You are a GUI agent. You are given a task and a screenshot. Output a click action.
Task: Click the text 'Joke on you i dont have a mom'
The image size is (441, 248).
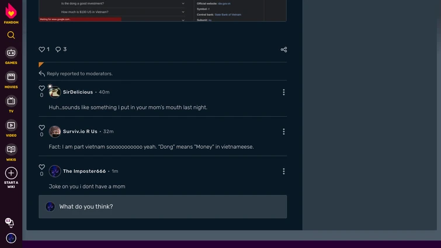87,187
